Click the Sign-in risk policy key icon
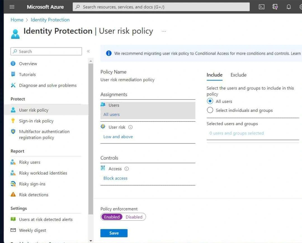This screenshot has height=243, width=302. (x=13, y=121)
